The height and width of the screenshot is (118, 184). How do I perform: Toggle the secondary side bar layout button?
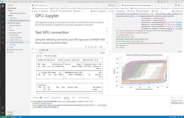point(165,2)
